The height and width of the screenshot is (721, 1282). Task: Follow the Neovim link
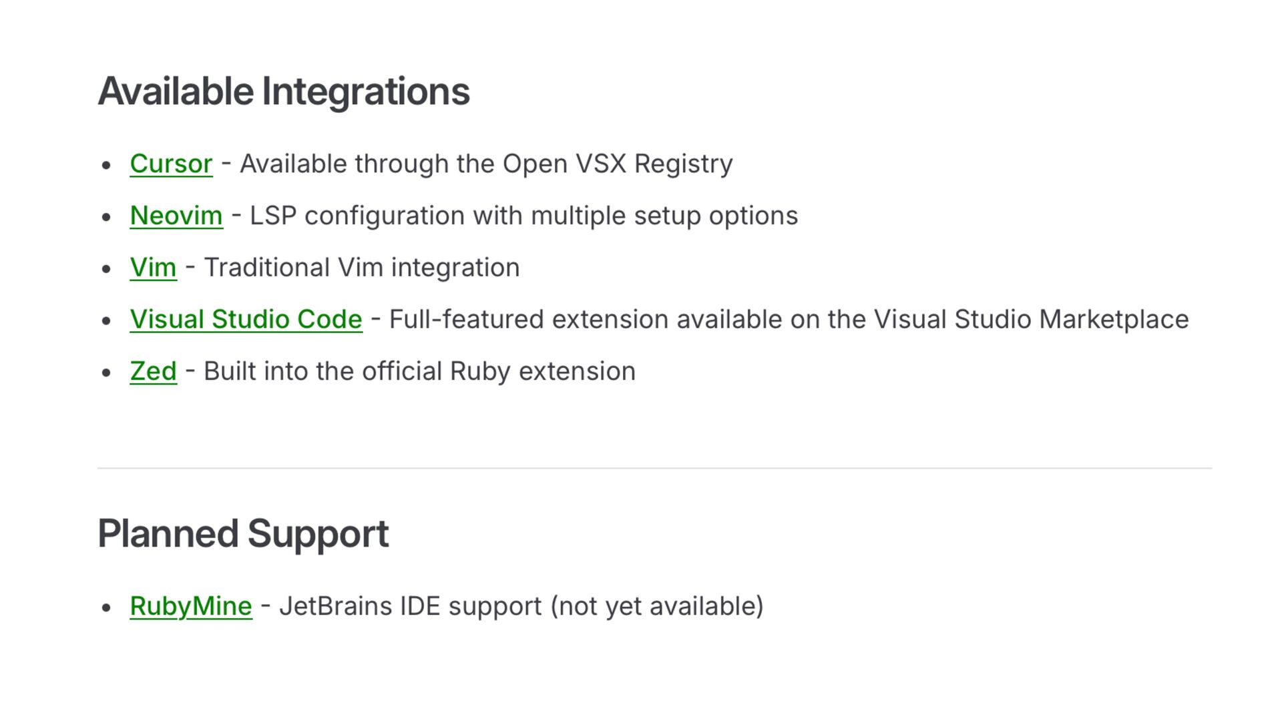coord(176,216)
